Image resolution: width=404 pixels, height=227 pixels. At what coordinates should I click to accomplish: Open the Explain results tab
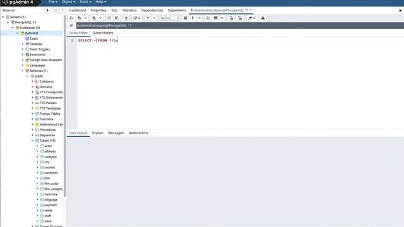98,133
